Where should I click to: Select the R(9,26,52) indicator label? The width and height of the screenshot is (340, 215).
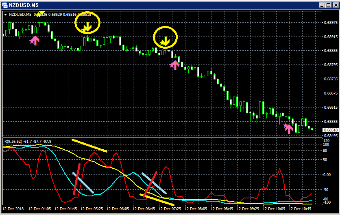click(x=13, y=142)
